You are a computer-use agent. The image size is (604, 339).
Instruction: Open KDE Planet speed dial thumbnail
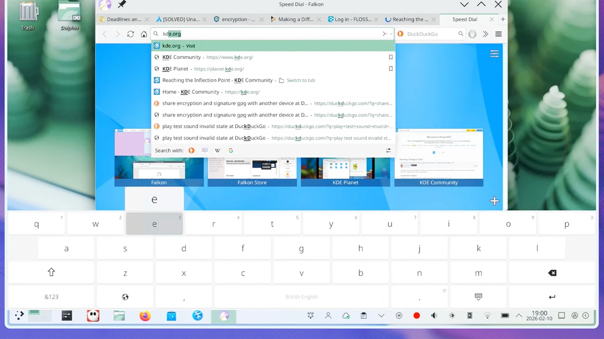point(345,171)
